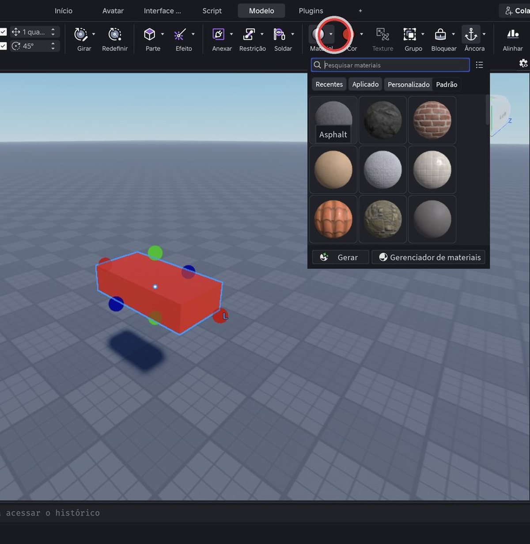Open the Soldar dropdown arrow
The height and width of the screenshot is (544, 530).
pyautogui.click(x=293, y=34)
